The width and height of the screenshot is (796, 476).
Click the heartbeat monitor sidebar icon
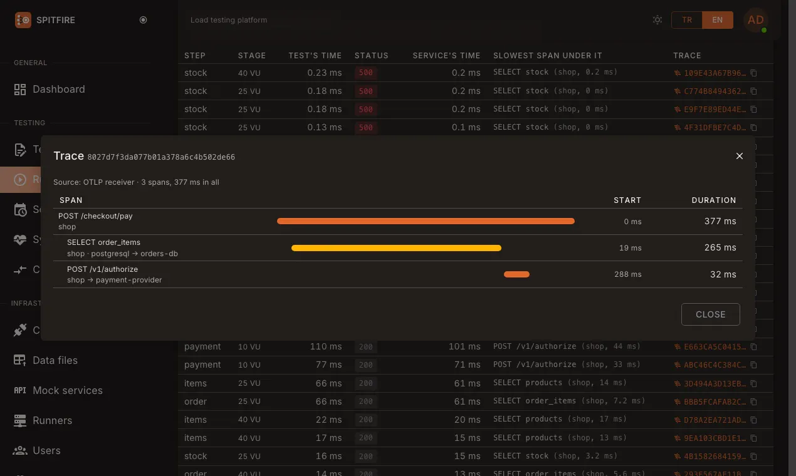pyautogui.click(x=20, y=240)
